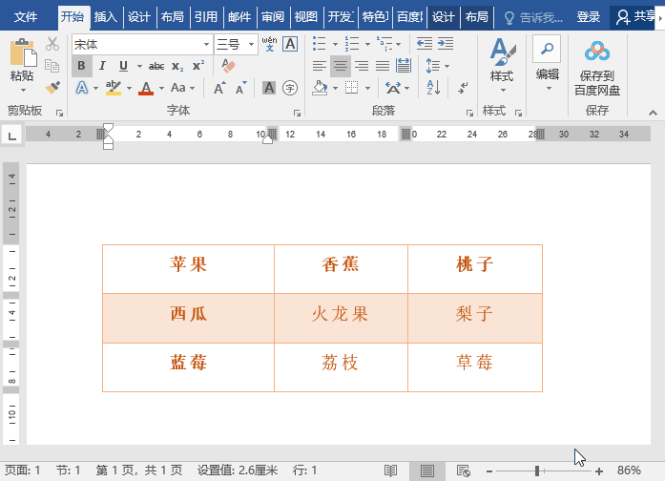The image size is (665, 481).
Task: Increase font size with grow font
Action: point(219,88)
